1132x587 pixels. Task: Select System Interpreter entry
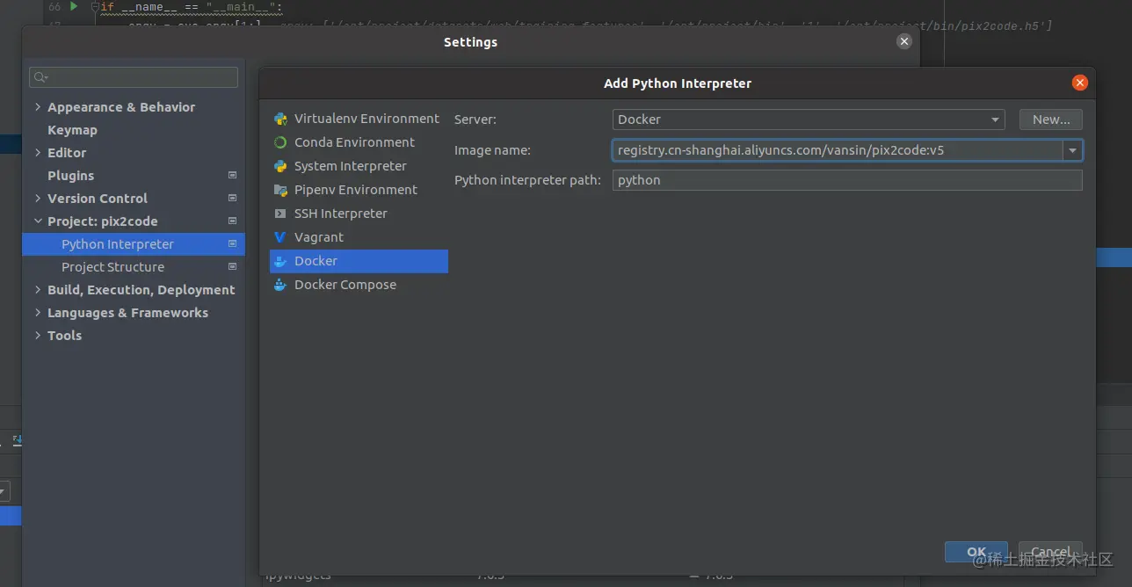coord(359,166)
